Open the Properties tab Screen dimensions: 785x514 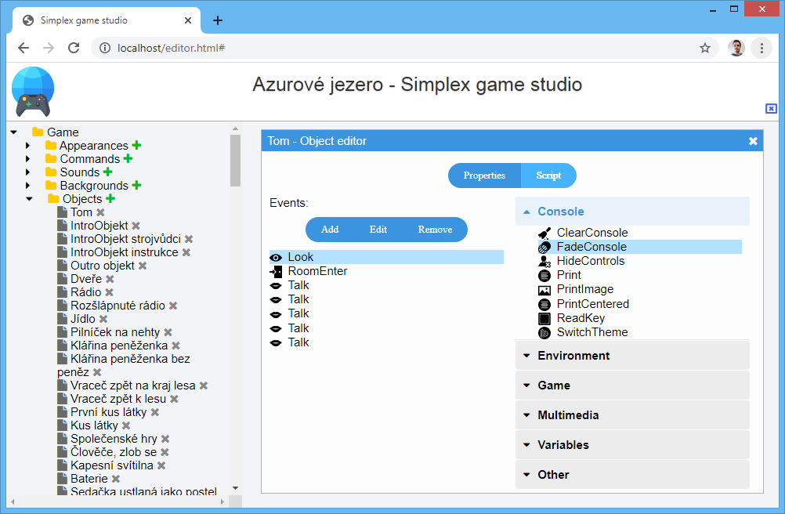pyautogui.click(x=483, y=176)
